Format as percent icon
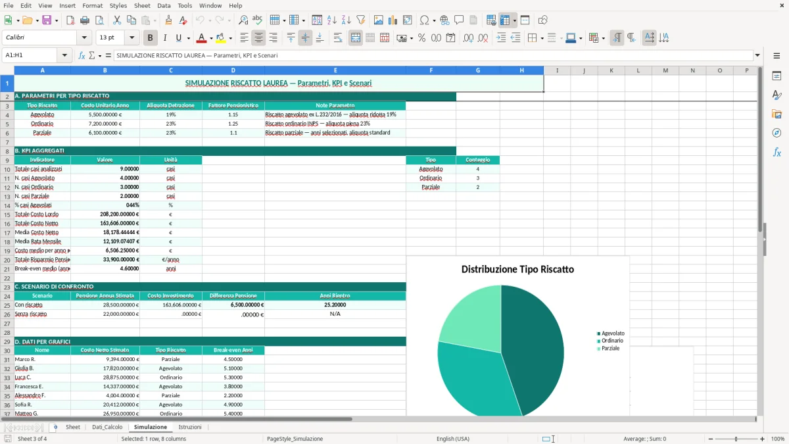 coord(422,38)
